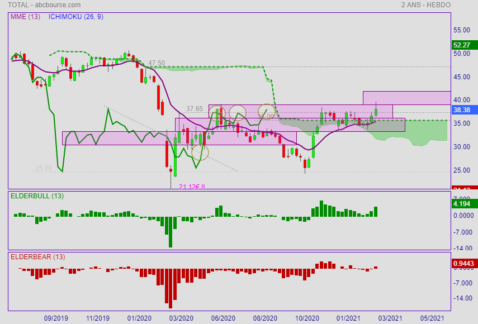Click the 06/2020 date axis label
Image resolution: width=478 pixels, height=324 pixels.
click(223, 318)
